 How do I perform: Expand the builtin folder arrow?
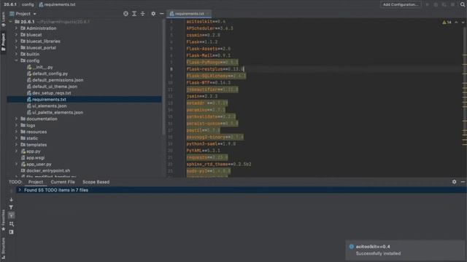point(16,54)
